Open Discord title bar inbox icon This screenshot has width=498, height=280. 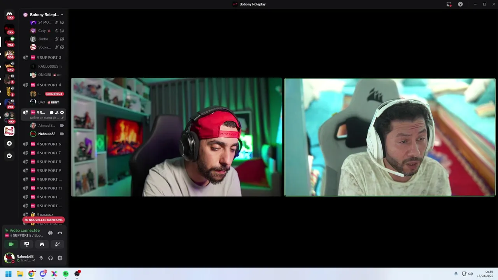(449, 4)
